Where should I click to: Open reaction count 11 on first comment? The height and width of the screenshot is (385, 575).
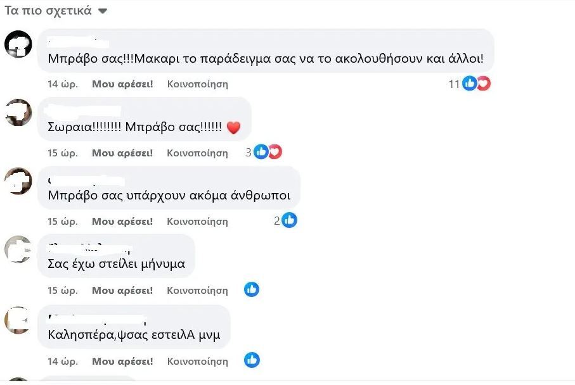pyautogui.click(x=454, y=84)
